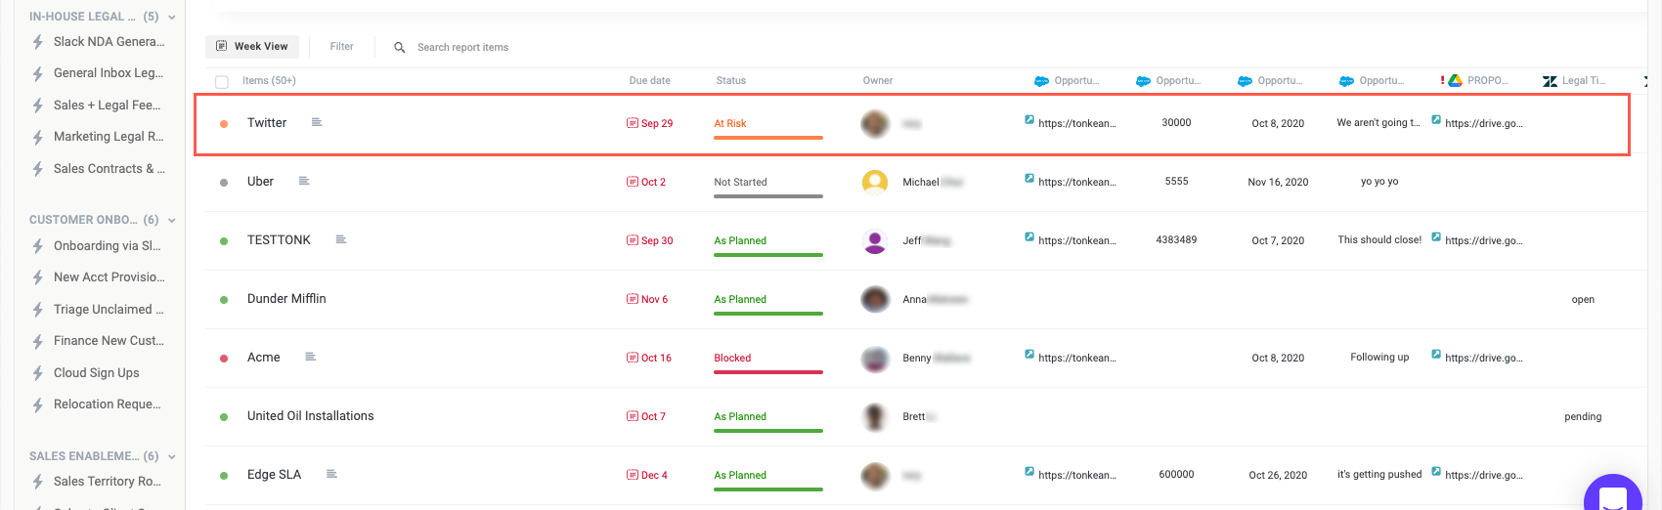Click the orange status dot for Twitter
Screen dimensions: 1662x510
pyautogui.click(x=224, y=124)
